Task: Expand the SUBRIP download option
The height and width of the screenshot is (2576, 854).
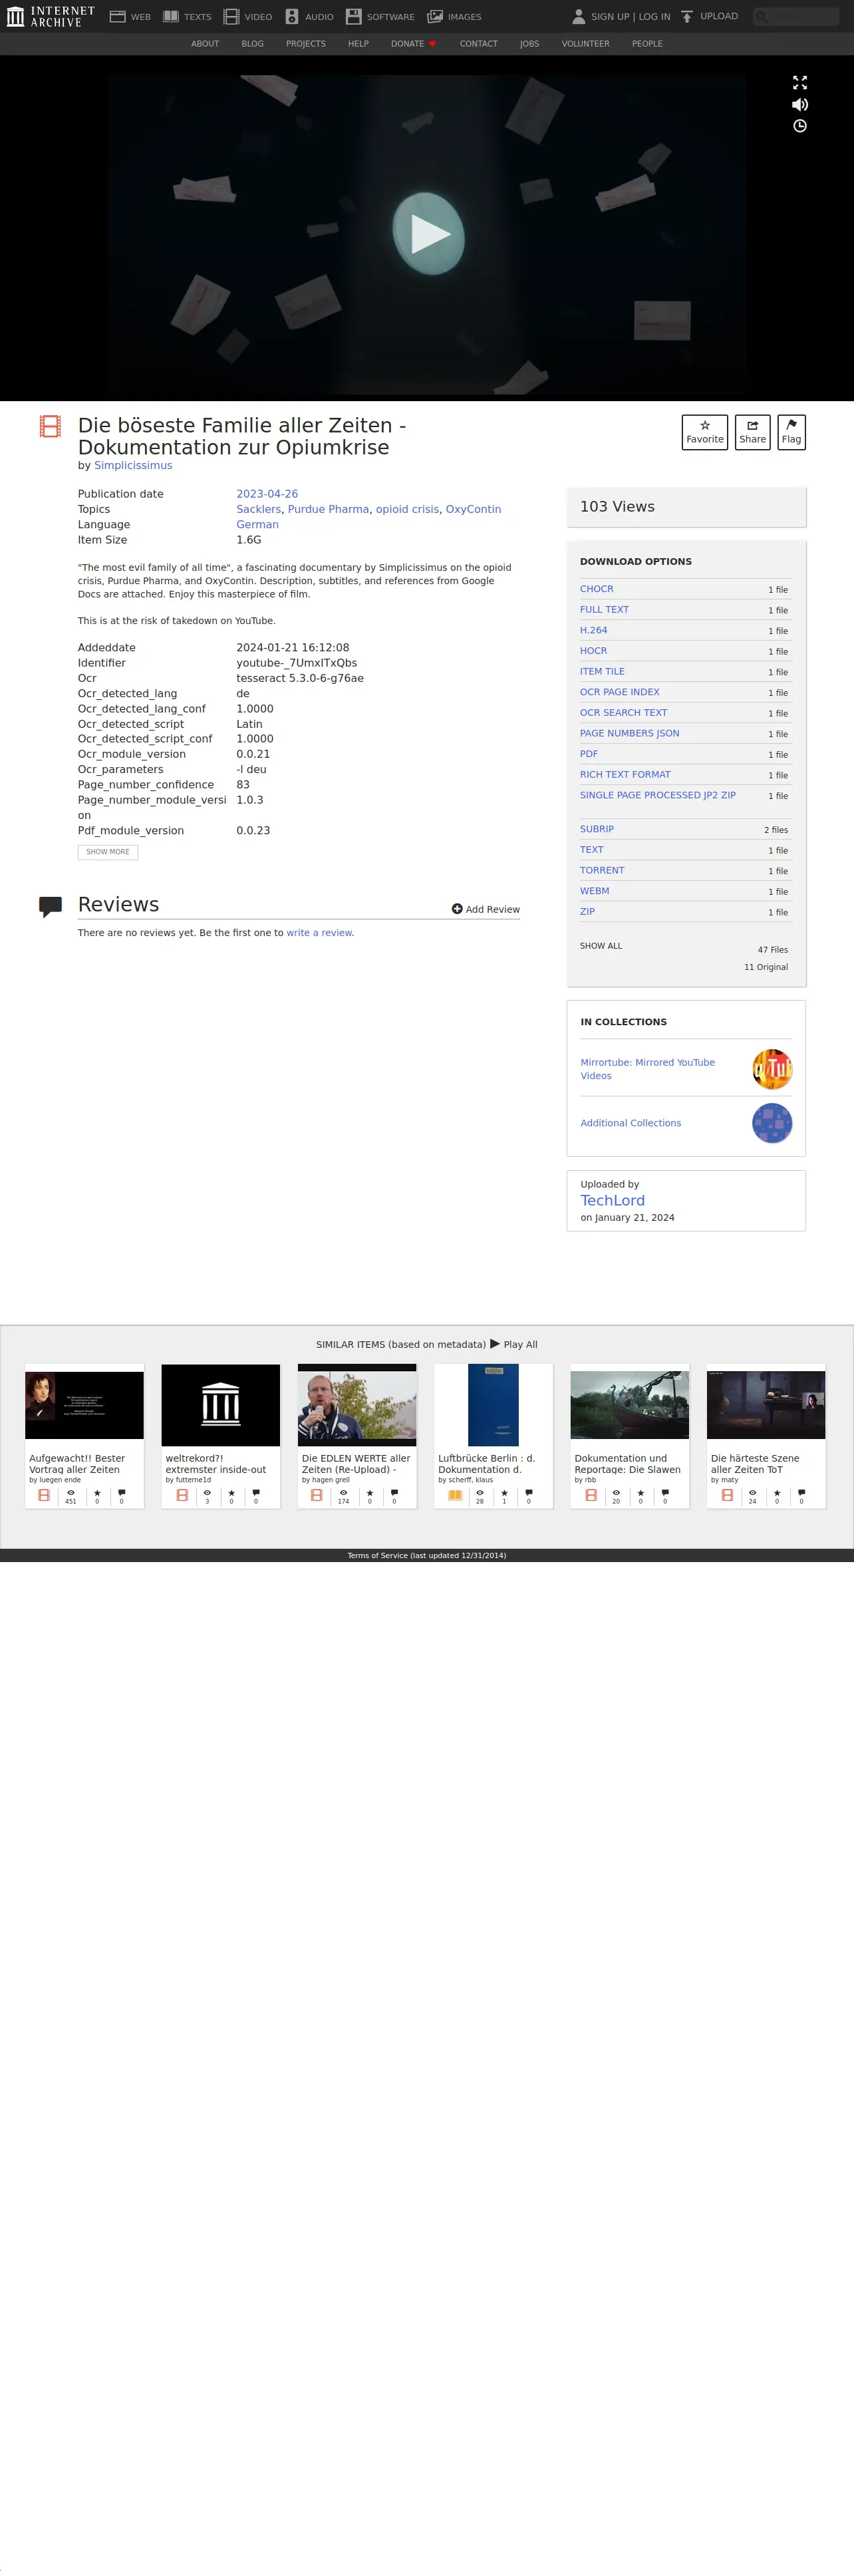Action: coord(597,830)
